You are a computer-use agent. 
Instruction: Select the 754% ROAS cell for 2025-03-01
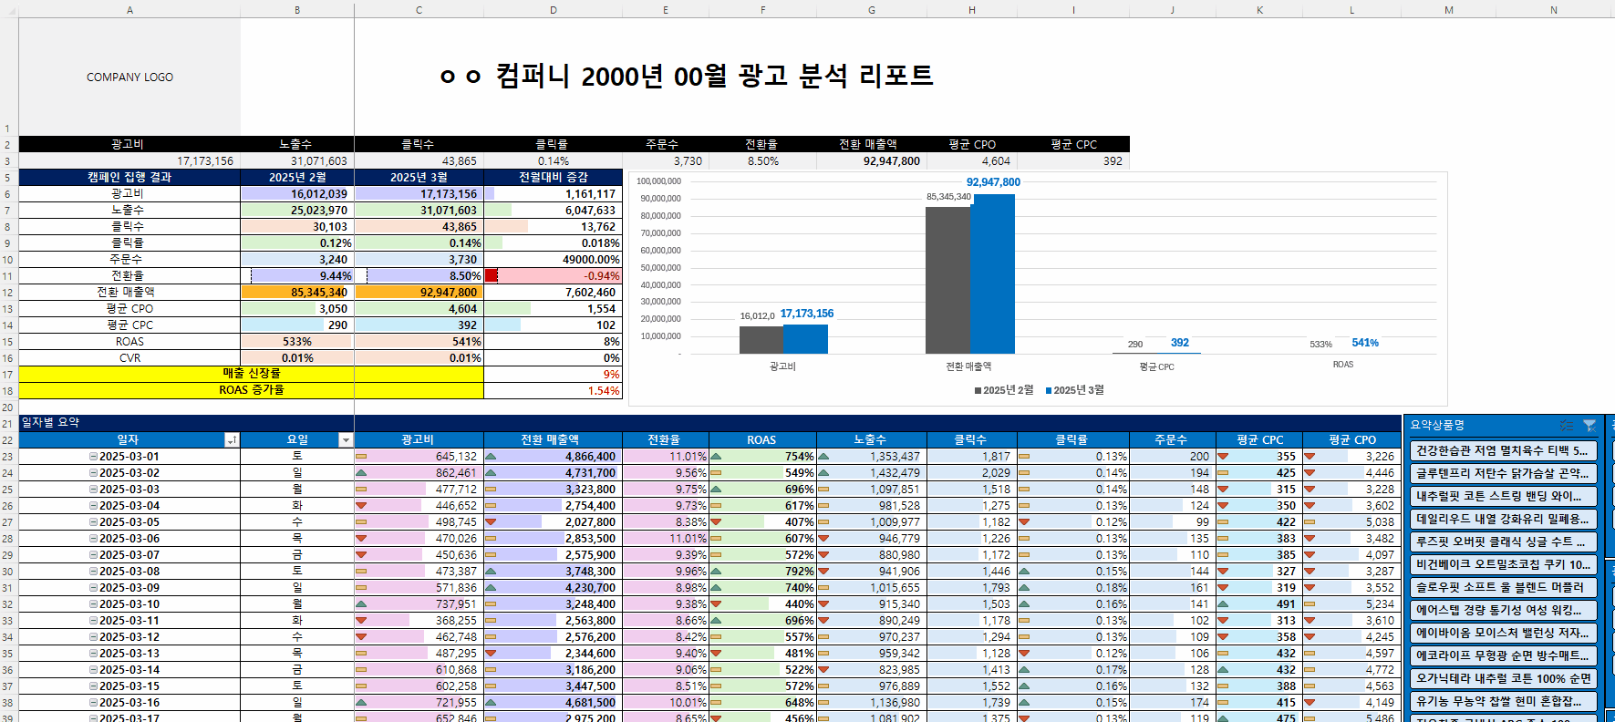coord(762,457)
